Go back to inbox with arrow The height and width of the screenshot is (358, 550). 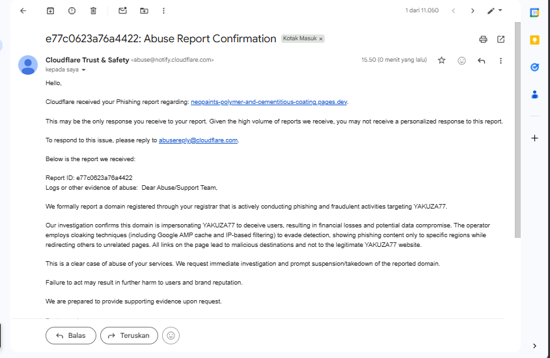pyautogui.click(x=23, y=11)
